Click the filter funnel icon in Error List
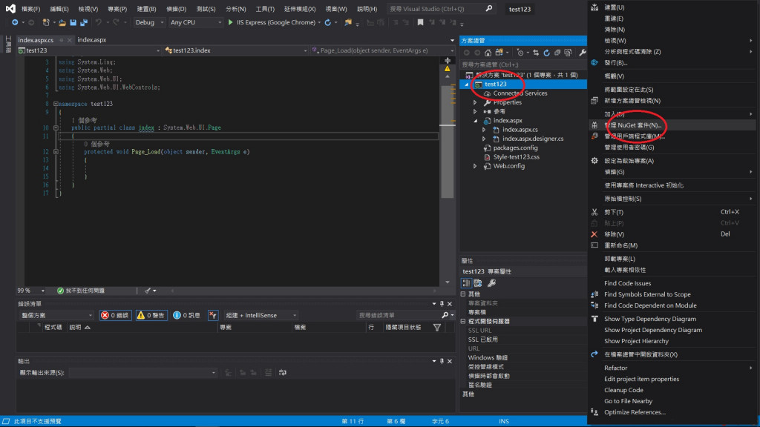This screenshot has width=760, height=427. pyautogui.click(x=436, y=327)
